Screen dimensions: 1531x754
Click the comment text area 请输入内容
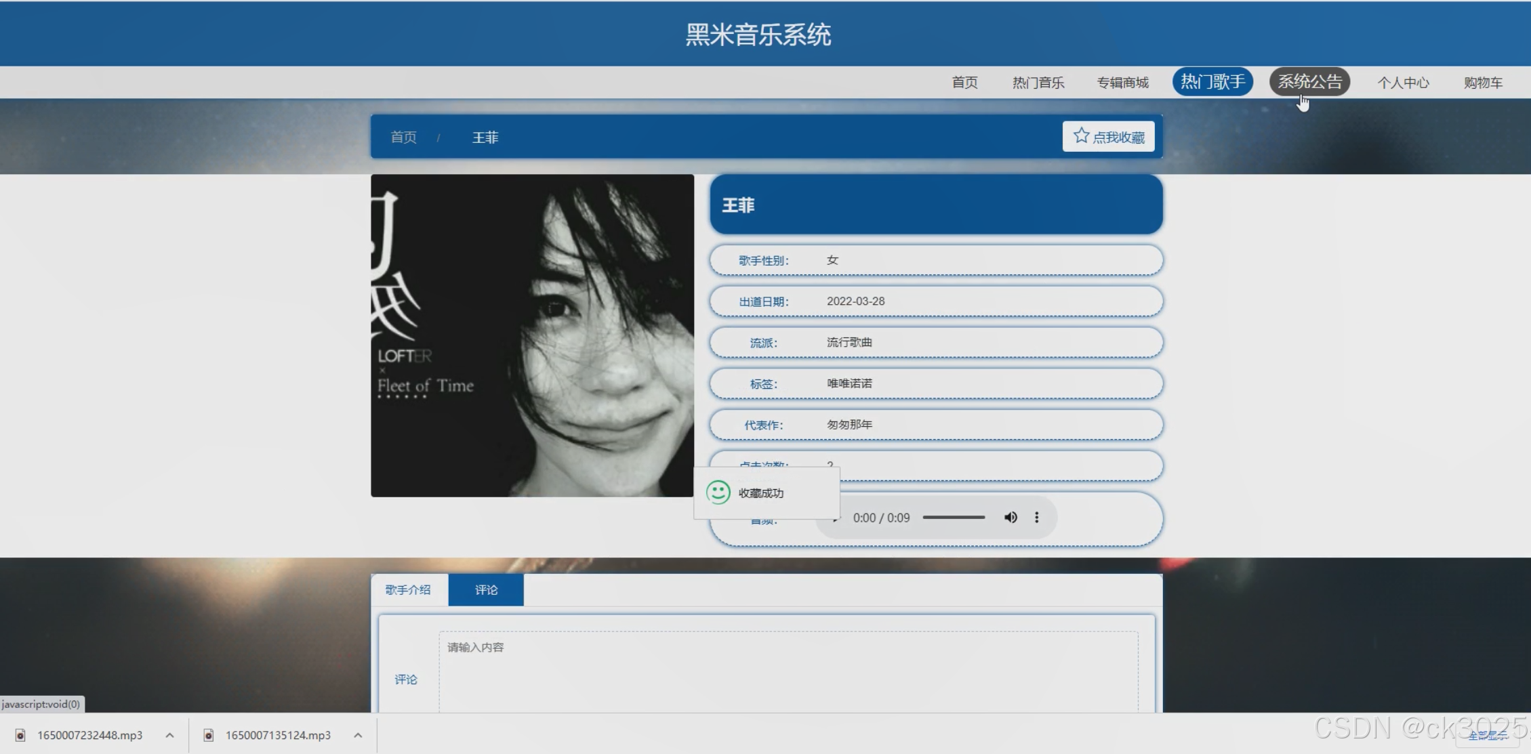pos(788,671)
